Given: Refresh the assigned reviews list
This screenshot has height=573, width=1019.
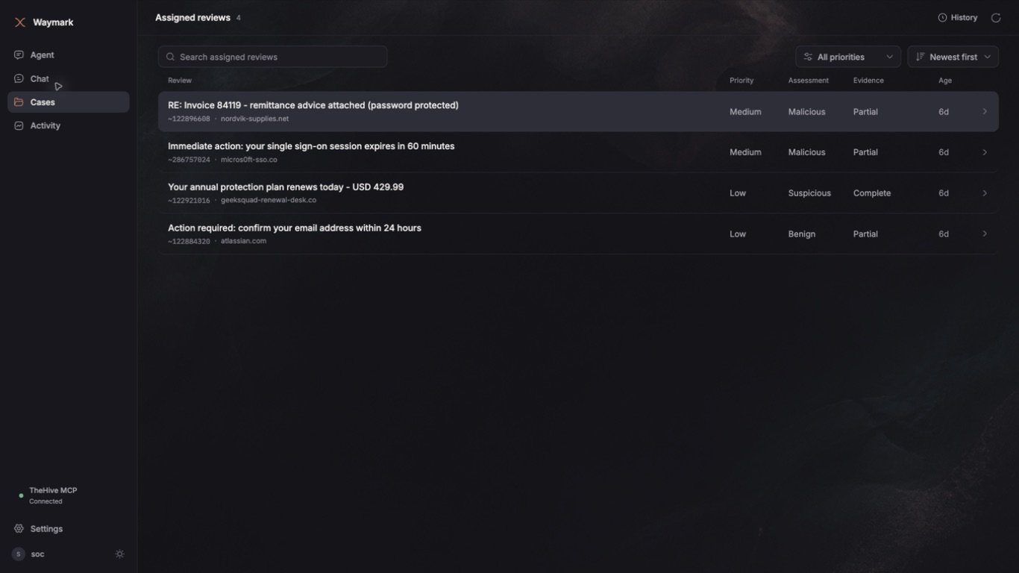Looking at the screenshot, I should coord(996,18).
